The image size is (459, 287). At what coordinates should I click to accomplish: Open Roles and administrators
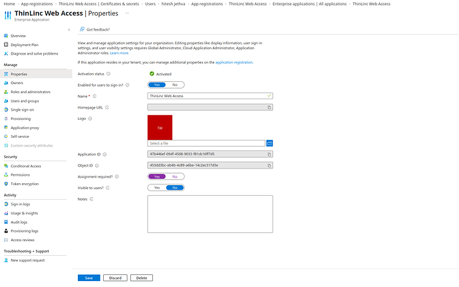pos(31,92)
